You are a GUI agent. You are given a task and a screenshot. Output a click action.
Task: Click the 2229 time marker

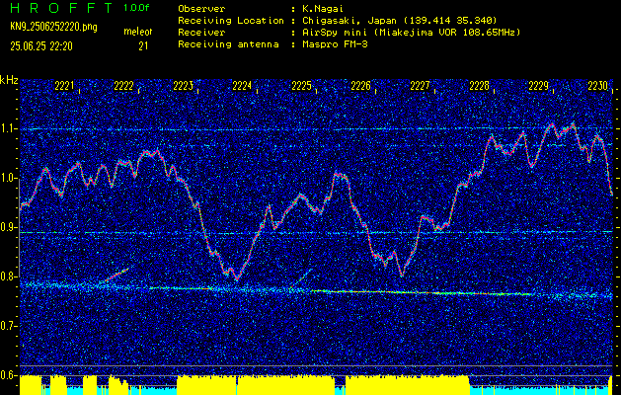[539, 86]
